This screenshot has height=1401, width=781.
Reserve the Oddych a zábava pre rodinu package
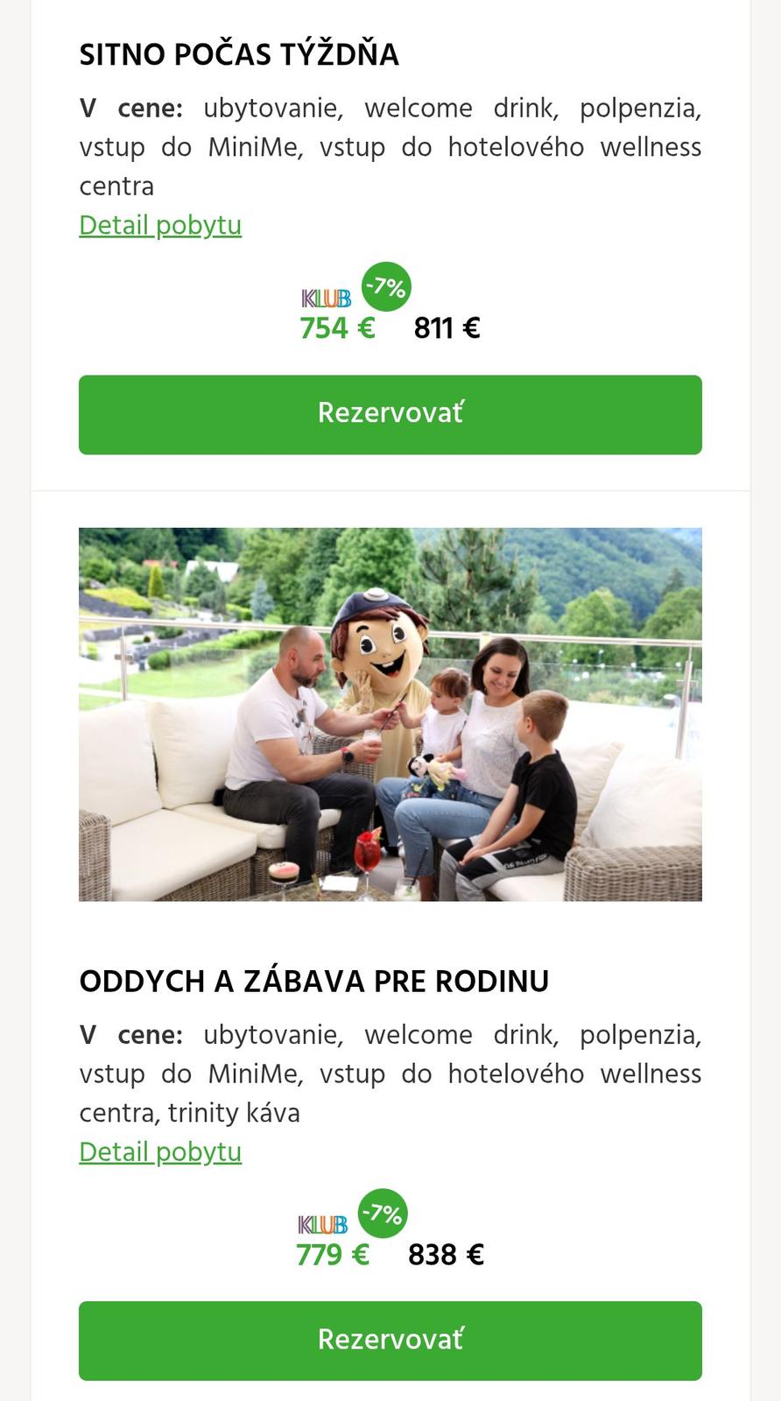(390, 1341)
